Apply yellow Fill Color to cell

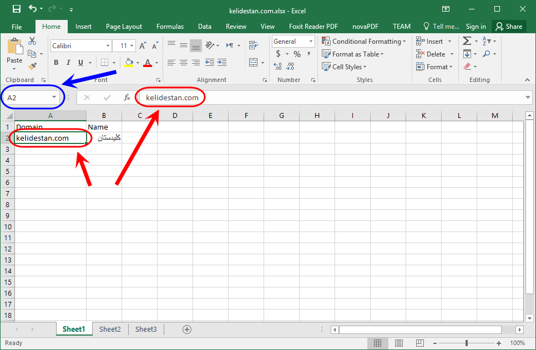point(129,63)
